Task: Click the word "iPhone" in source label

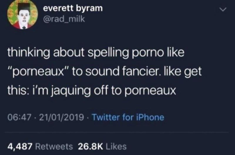Action: pos(150,117)
